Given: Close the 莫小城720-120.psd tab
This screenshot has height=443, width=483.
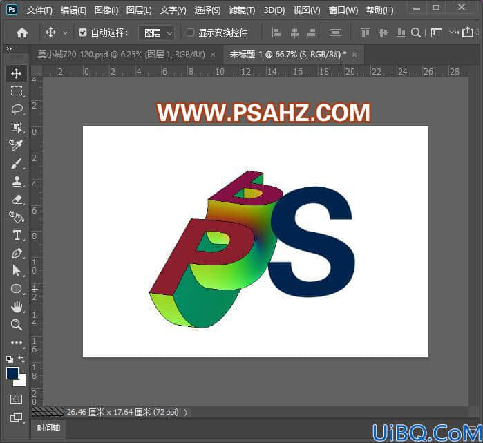Looking at the screenshot, I should pos(213,55).
